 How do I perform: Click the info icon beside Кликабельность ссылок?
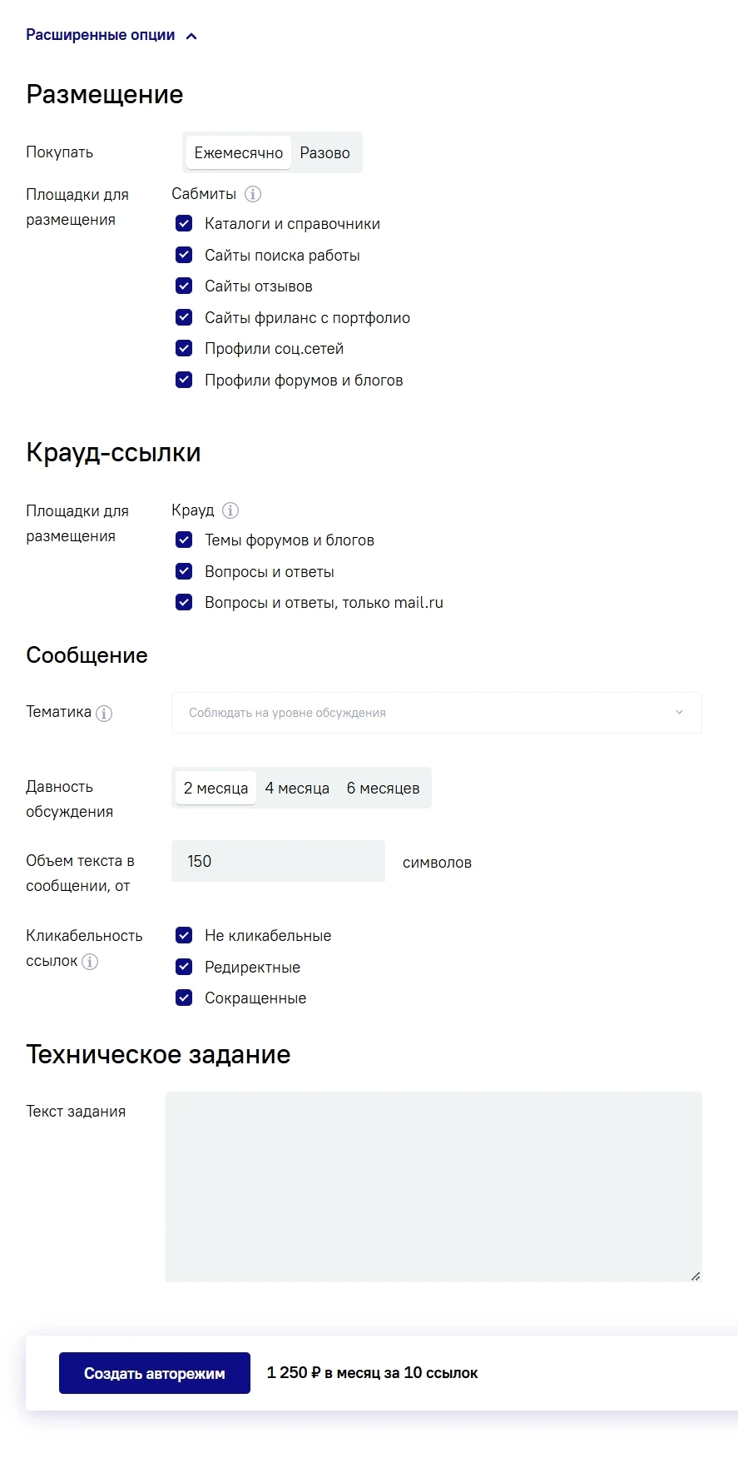(x=90, y=962)
